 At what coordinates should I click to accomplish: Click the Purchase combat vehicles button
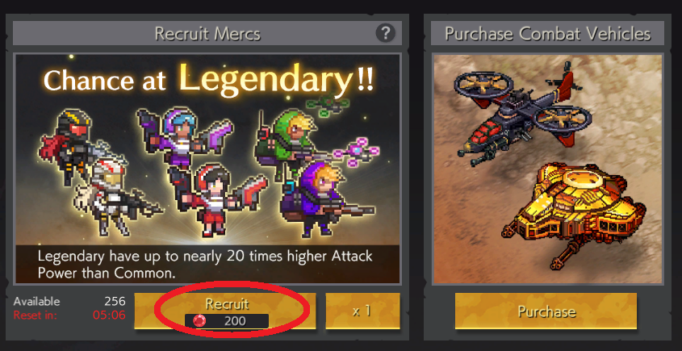click(x=546, y=311)
